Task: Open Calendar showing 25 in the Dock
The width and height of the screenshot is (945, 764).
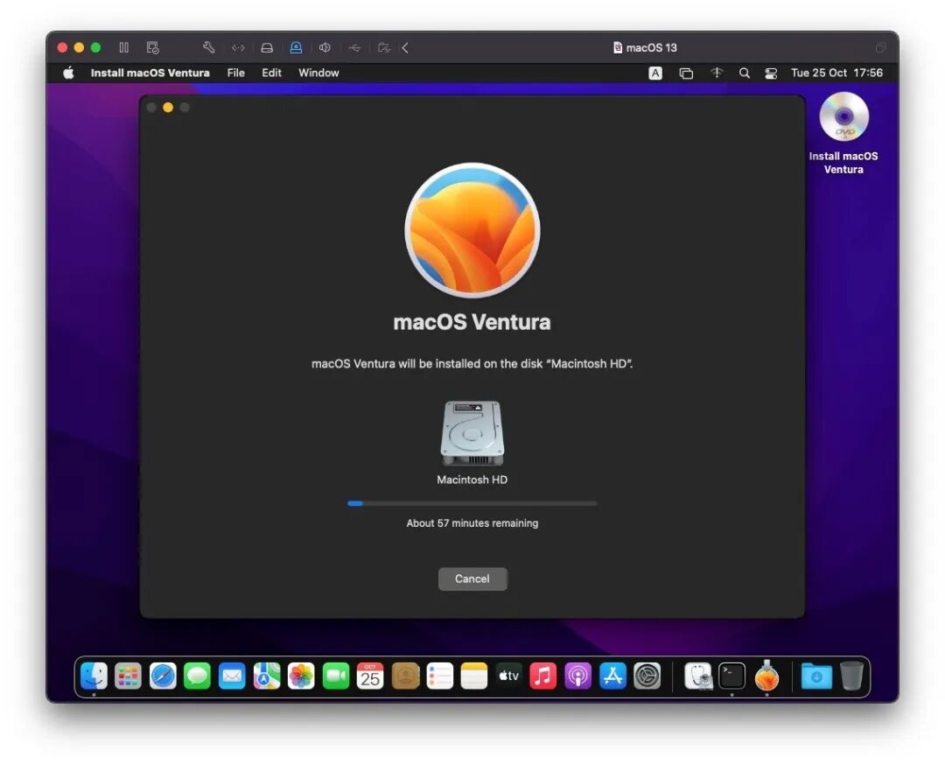Action: coord(370,676)
